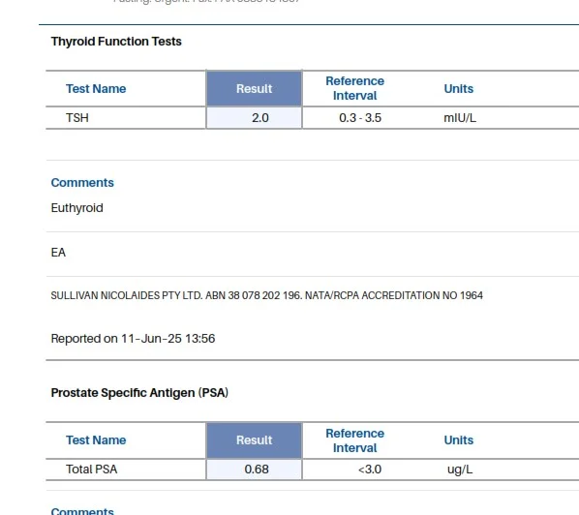Click the 0.3 - 3.5 reference interval

click(x=360, y=118)
